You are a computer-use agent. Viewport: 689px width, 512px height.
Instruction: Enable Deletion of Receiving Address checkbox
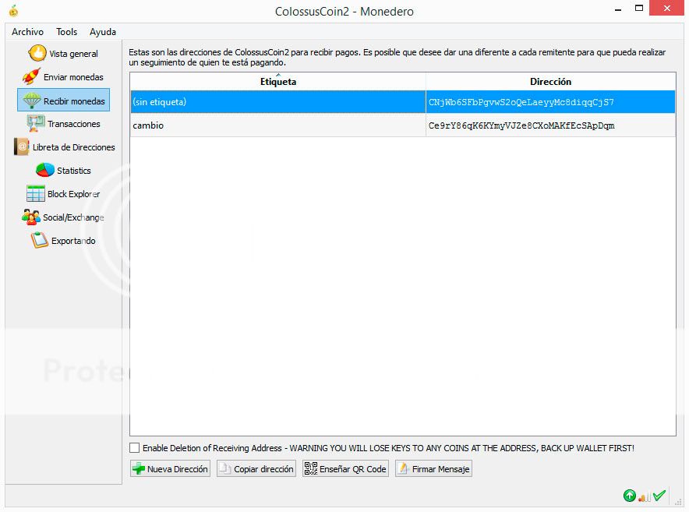coord(135,448)
